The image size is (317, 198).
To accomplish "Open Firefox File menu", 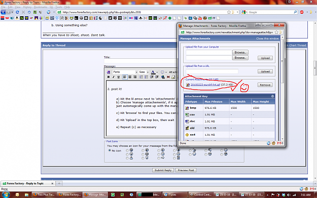I will tap(4, 7).
